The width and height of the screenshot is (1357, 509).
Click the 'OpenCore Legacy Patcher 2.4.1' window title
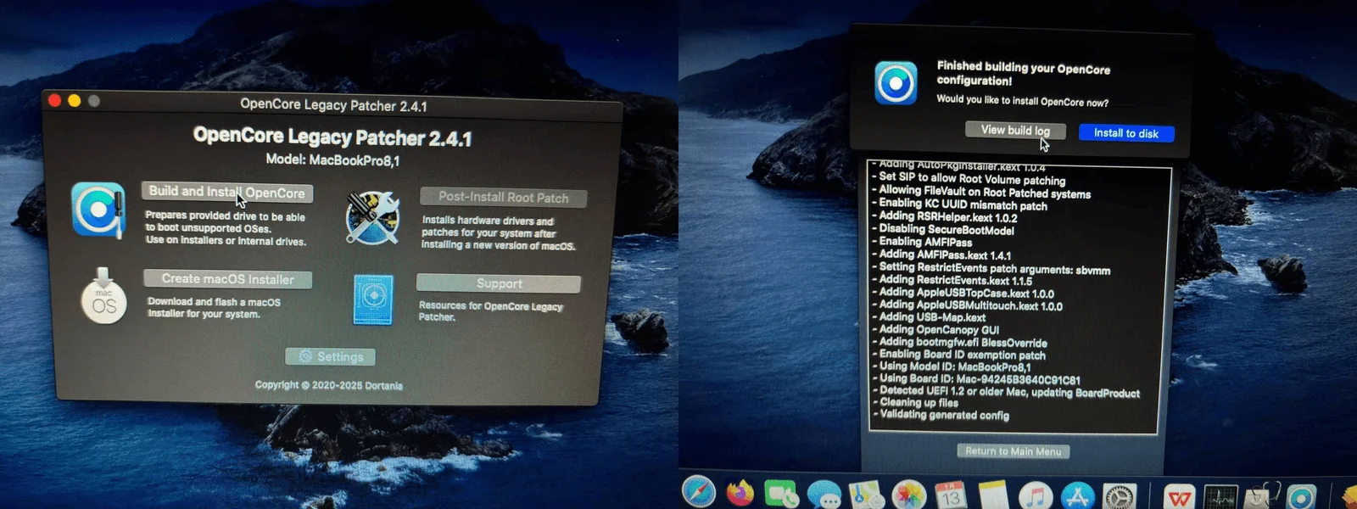pyautogui.click(x=333, y=105)
